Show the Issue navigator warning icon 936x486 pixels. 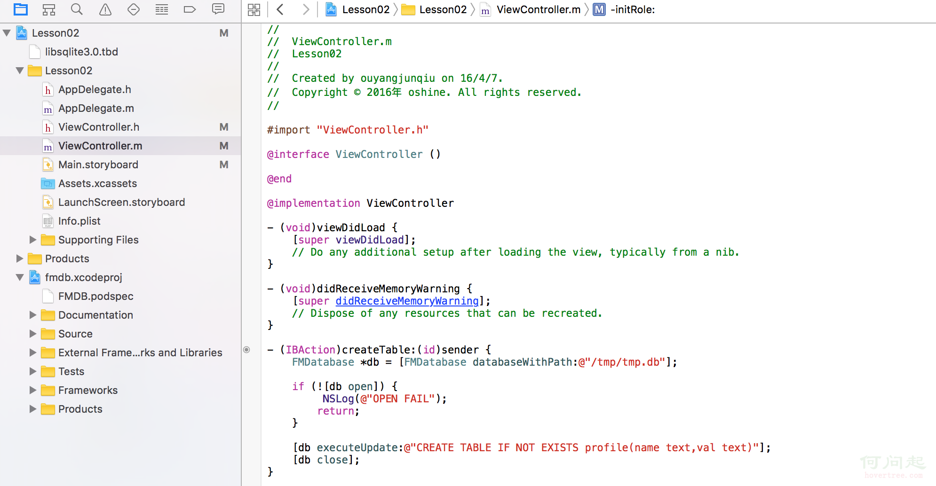[x=105, y=9]
